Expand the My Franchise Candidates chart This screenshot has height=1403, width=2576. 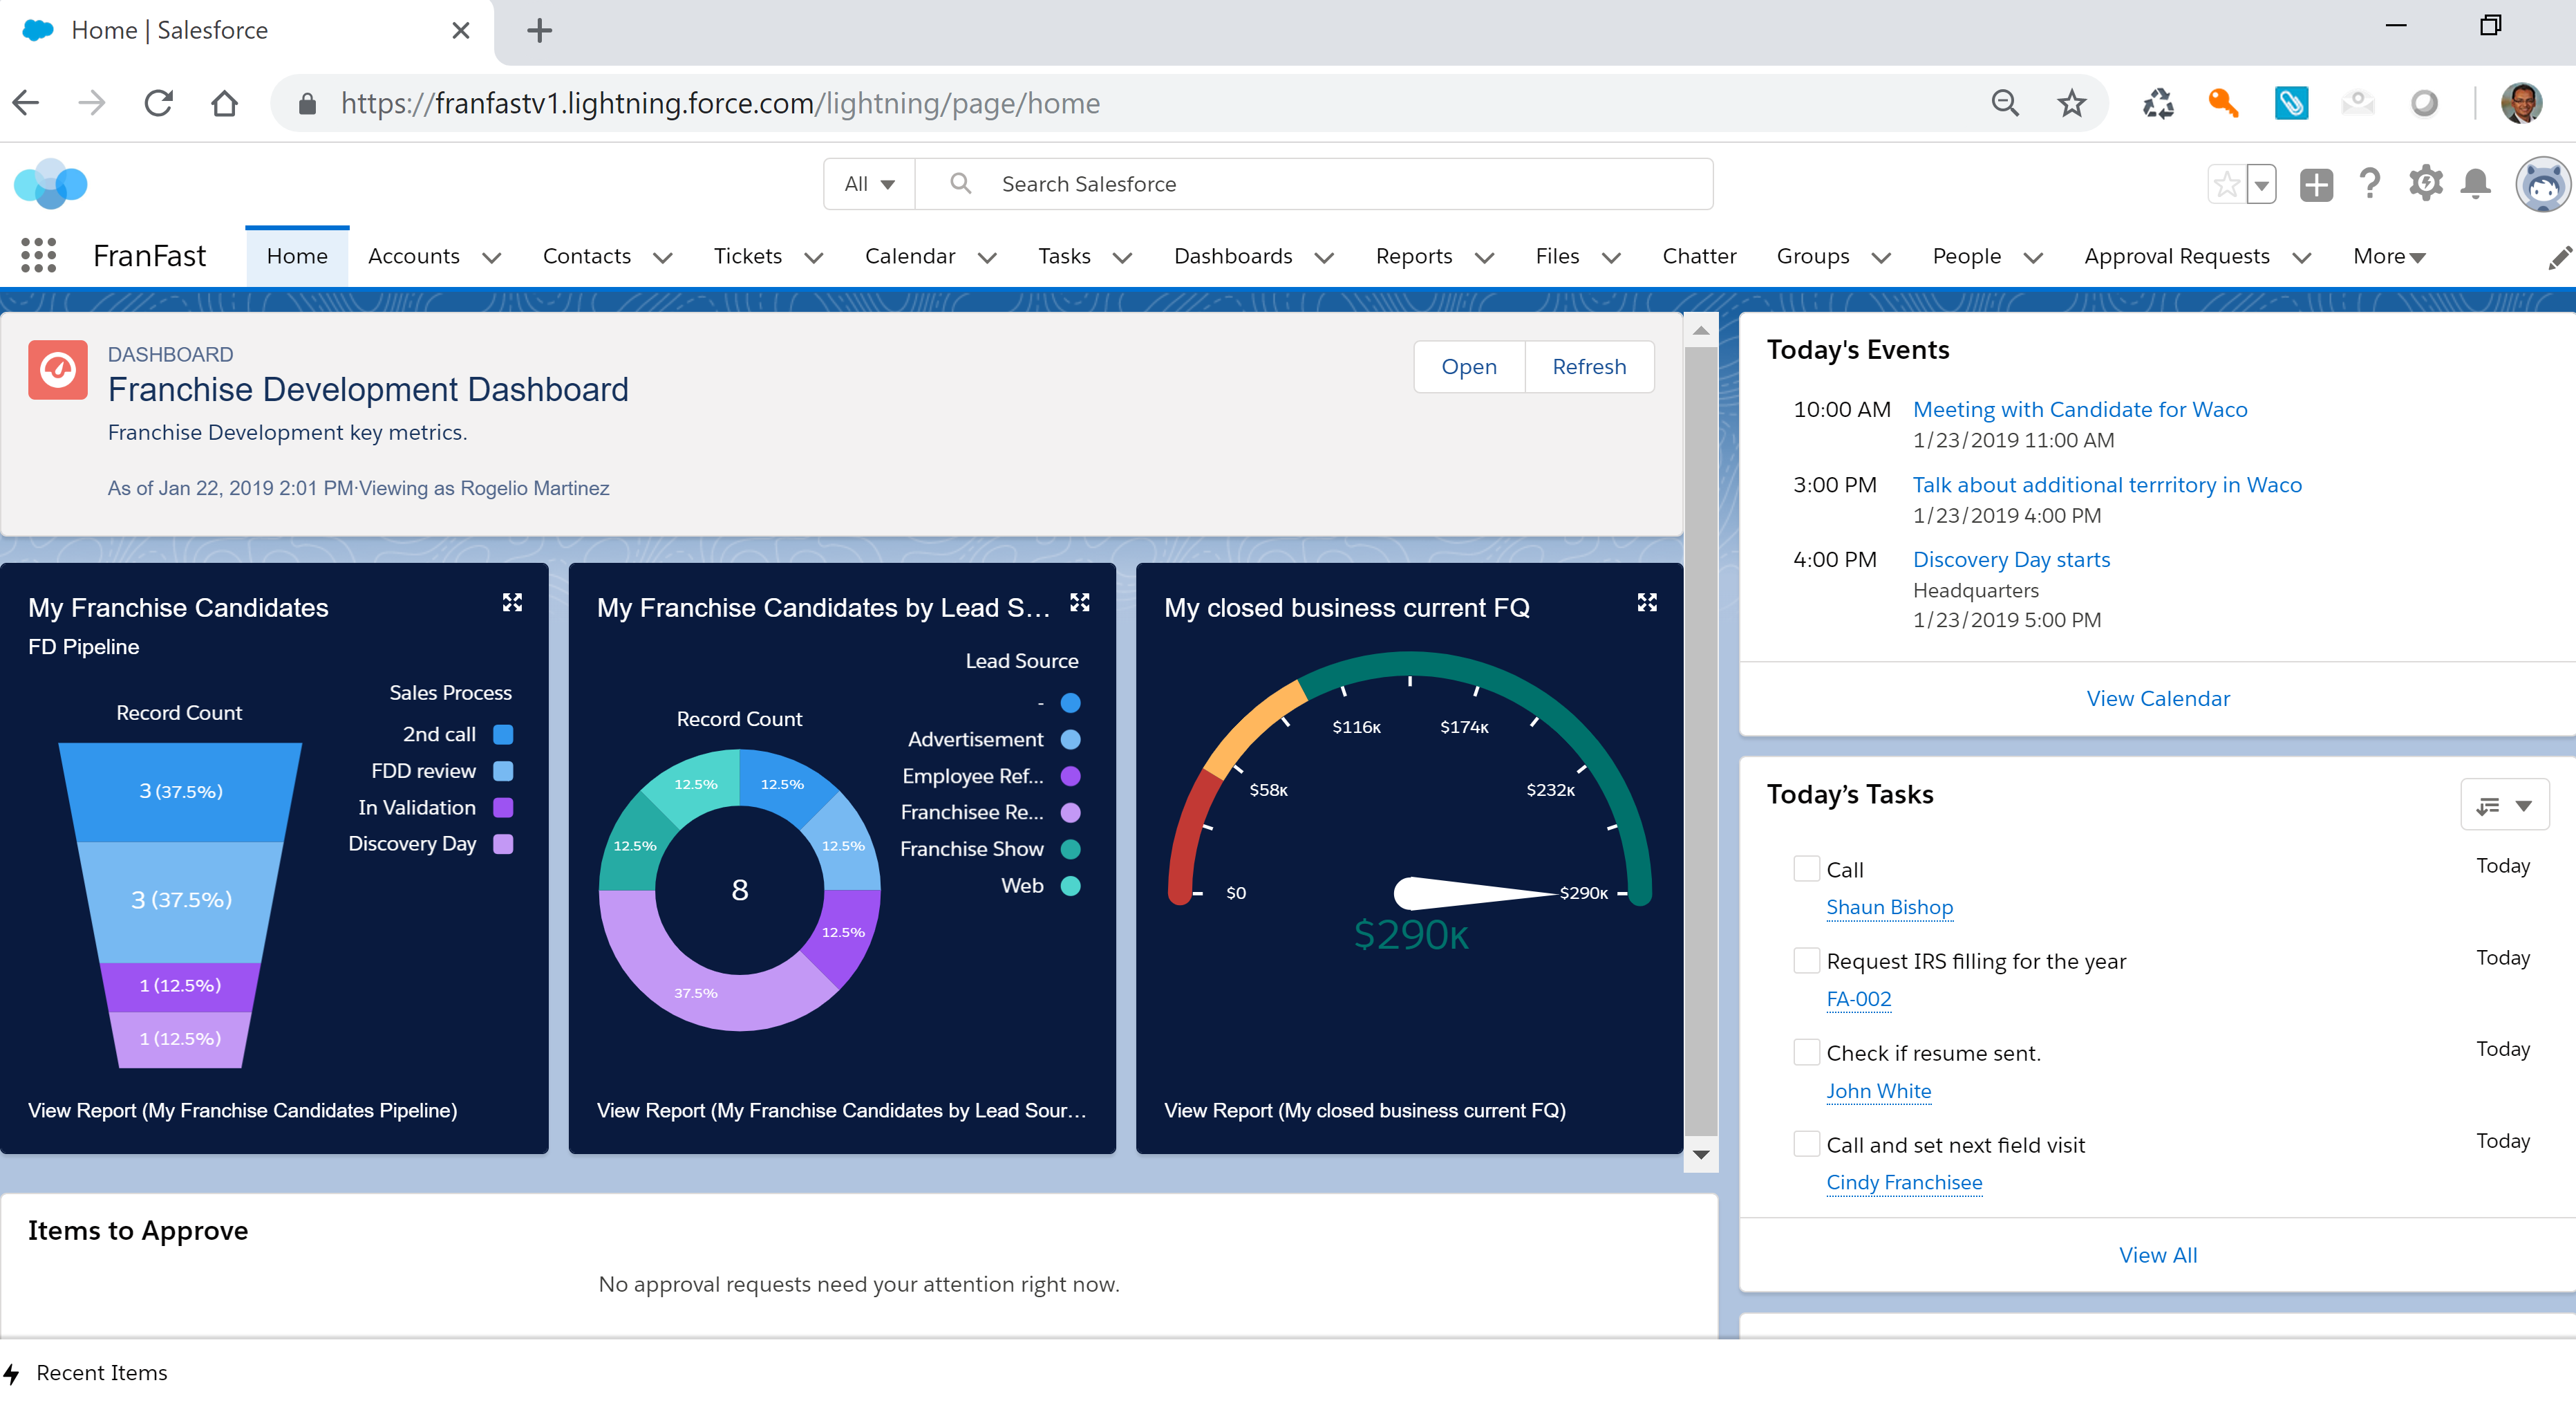512,602
